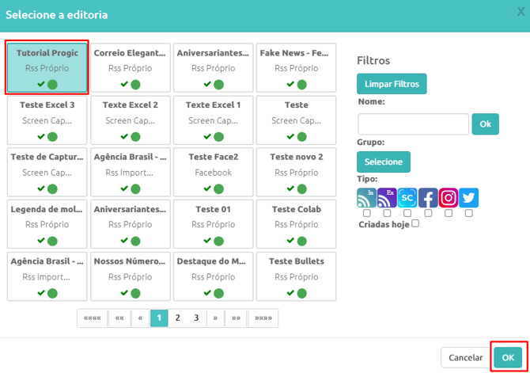Open the Grupo Selecione selector
530x373 pixels.
pos(384,162)
